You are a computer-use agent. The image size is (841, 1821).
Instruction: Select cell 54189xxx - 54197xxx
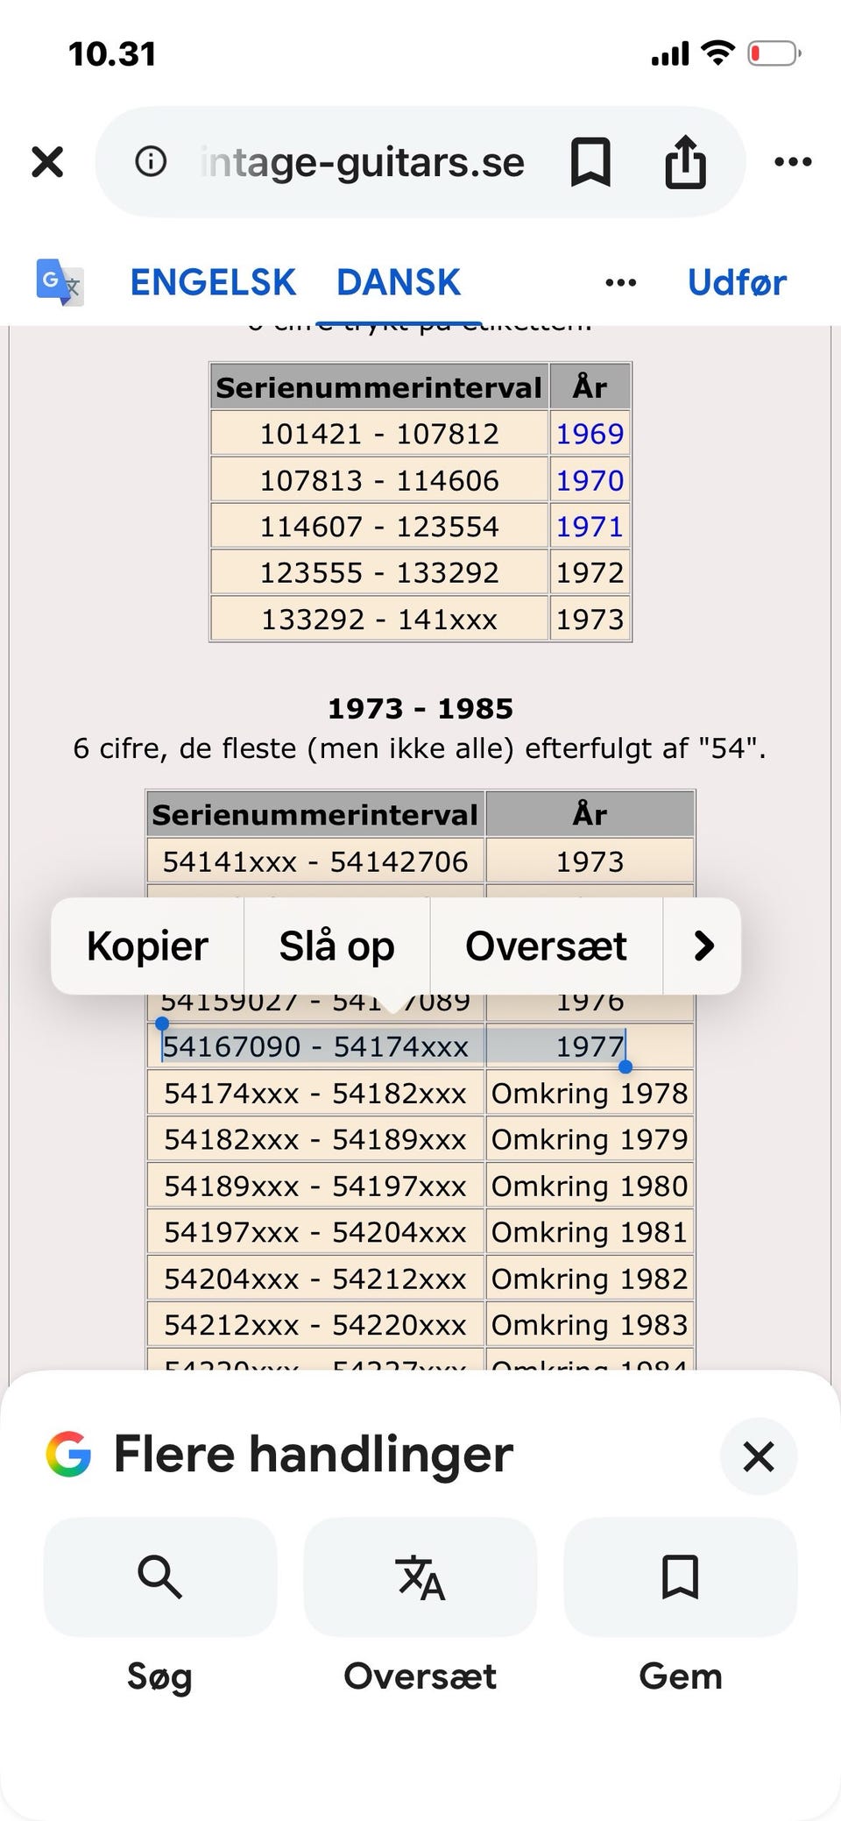(x=315, y=1186)
